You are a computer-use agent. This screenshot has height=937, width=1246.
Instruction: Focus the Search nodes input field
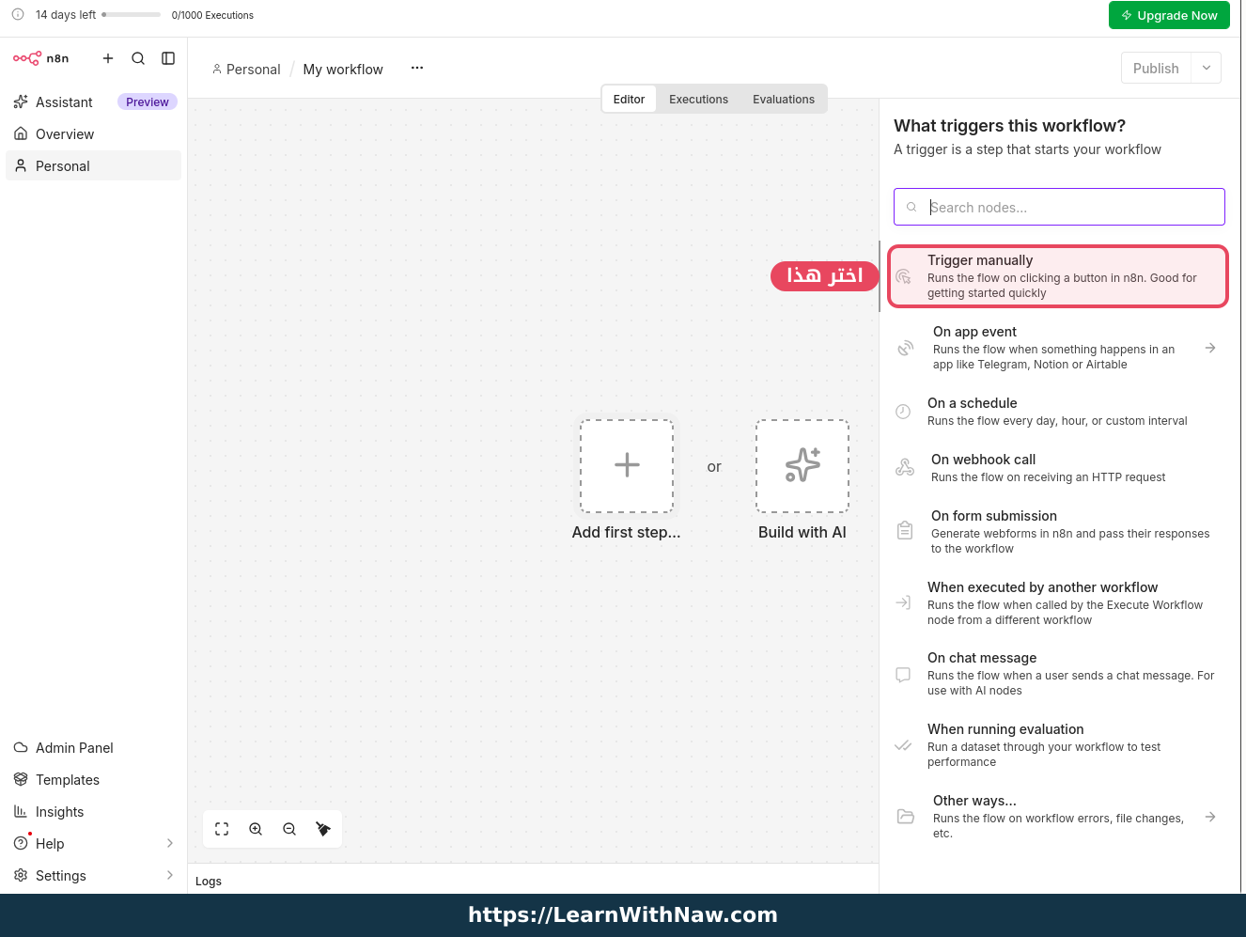click(1059, 207)
